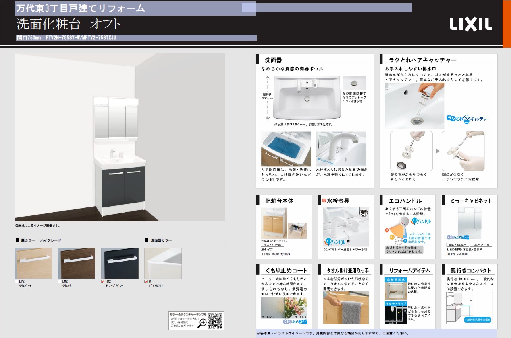
Task: Toggle the W ピュアホワイト basin color checkbox
Action: coord(147,281)
